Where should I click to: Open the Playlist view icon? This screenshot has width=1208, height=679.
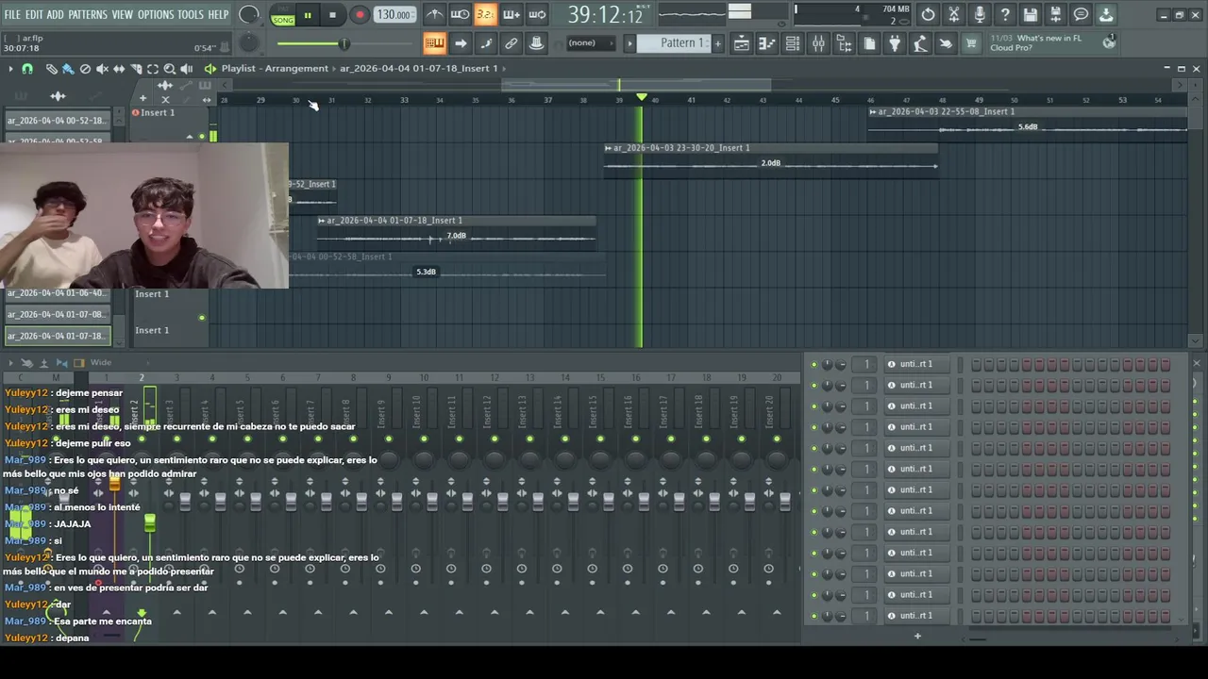point(742,42)
